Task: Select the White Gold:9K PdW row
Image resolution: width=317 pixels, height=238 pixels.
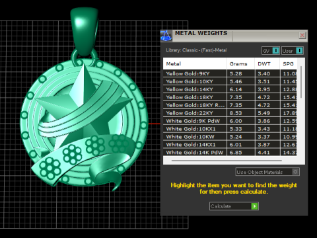Action: (230, 121)
